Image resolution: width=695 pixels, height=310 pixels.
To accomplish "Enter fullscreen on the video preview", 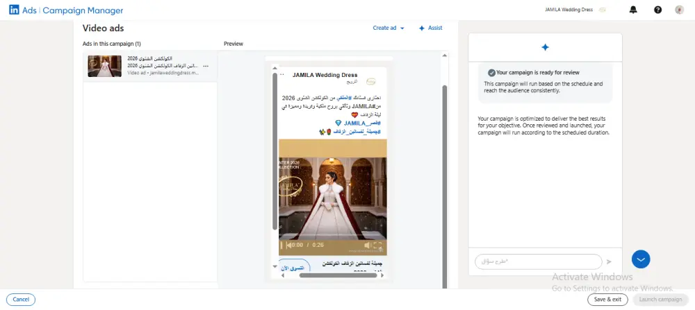I will pos(377,245).
